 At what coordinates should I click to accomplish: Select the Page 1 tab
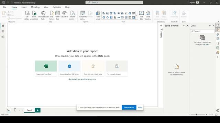click(29, 110)
